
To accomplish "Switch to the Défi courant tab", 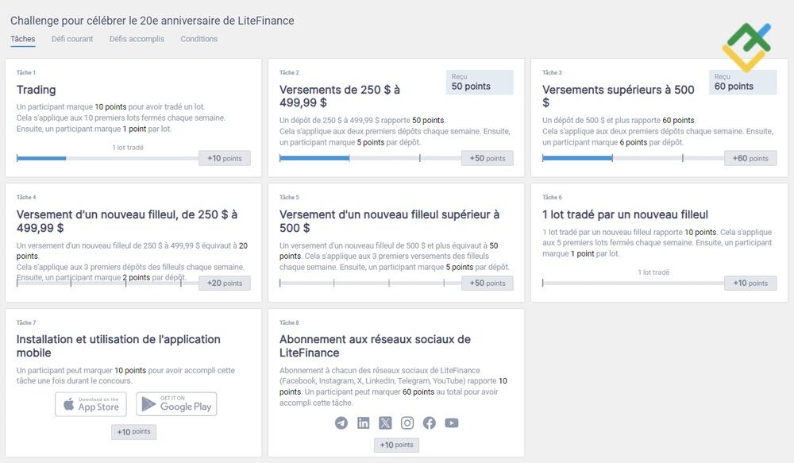I will pyautogui.click(x=72, y=39).
